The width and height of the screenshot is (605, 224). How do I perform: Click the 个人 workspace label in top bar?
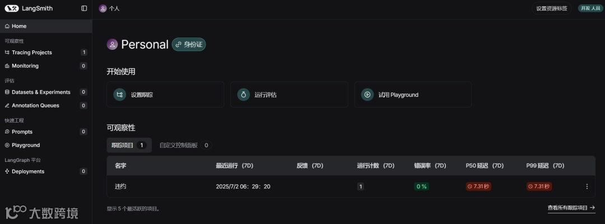pyautogui.click(x=114, y=8)
